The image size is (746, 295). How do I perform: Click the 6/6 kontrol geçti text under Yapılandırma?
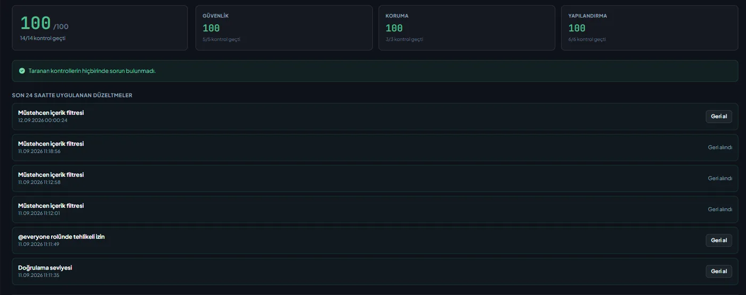pos(587,39)
